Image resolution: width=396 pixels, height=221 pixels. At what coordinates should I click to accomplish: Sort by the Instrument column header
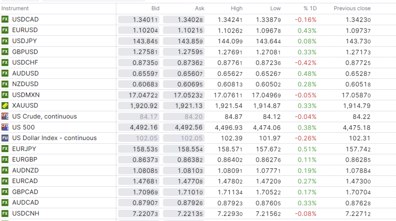click(15, 8)
